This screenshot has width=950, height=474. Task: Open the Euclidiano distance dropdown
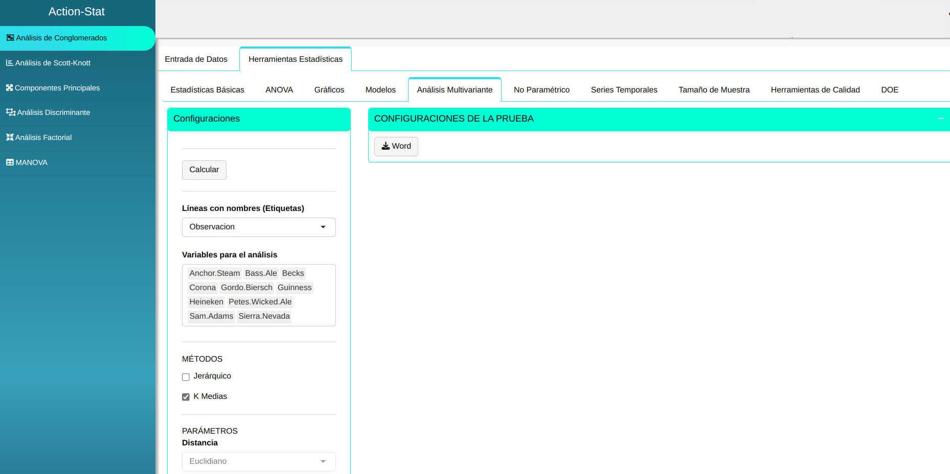259,461
